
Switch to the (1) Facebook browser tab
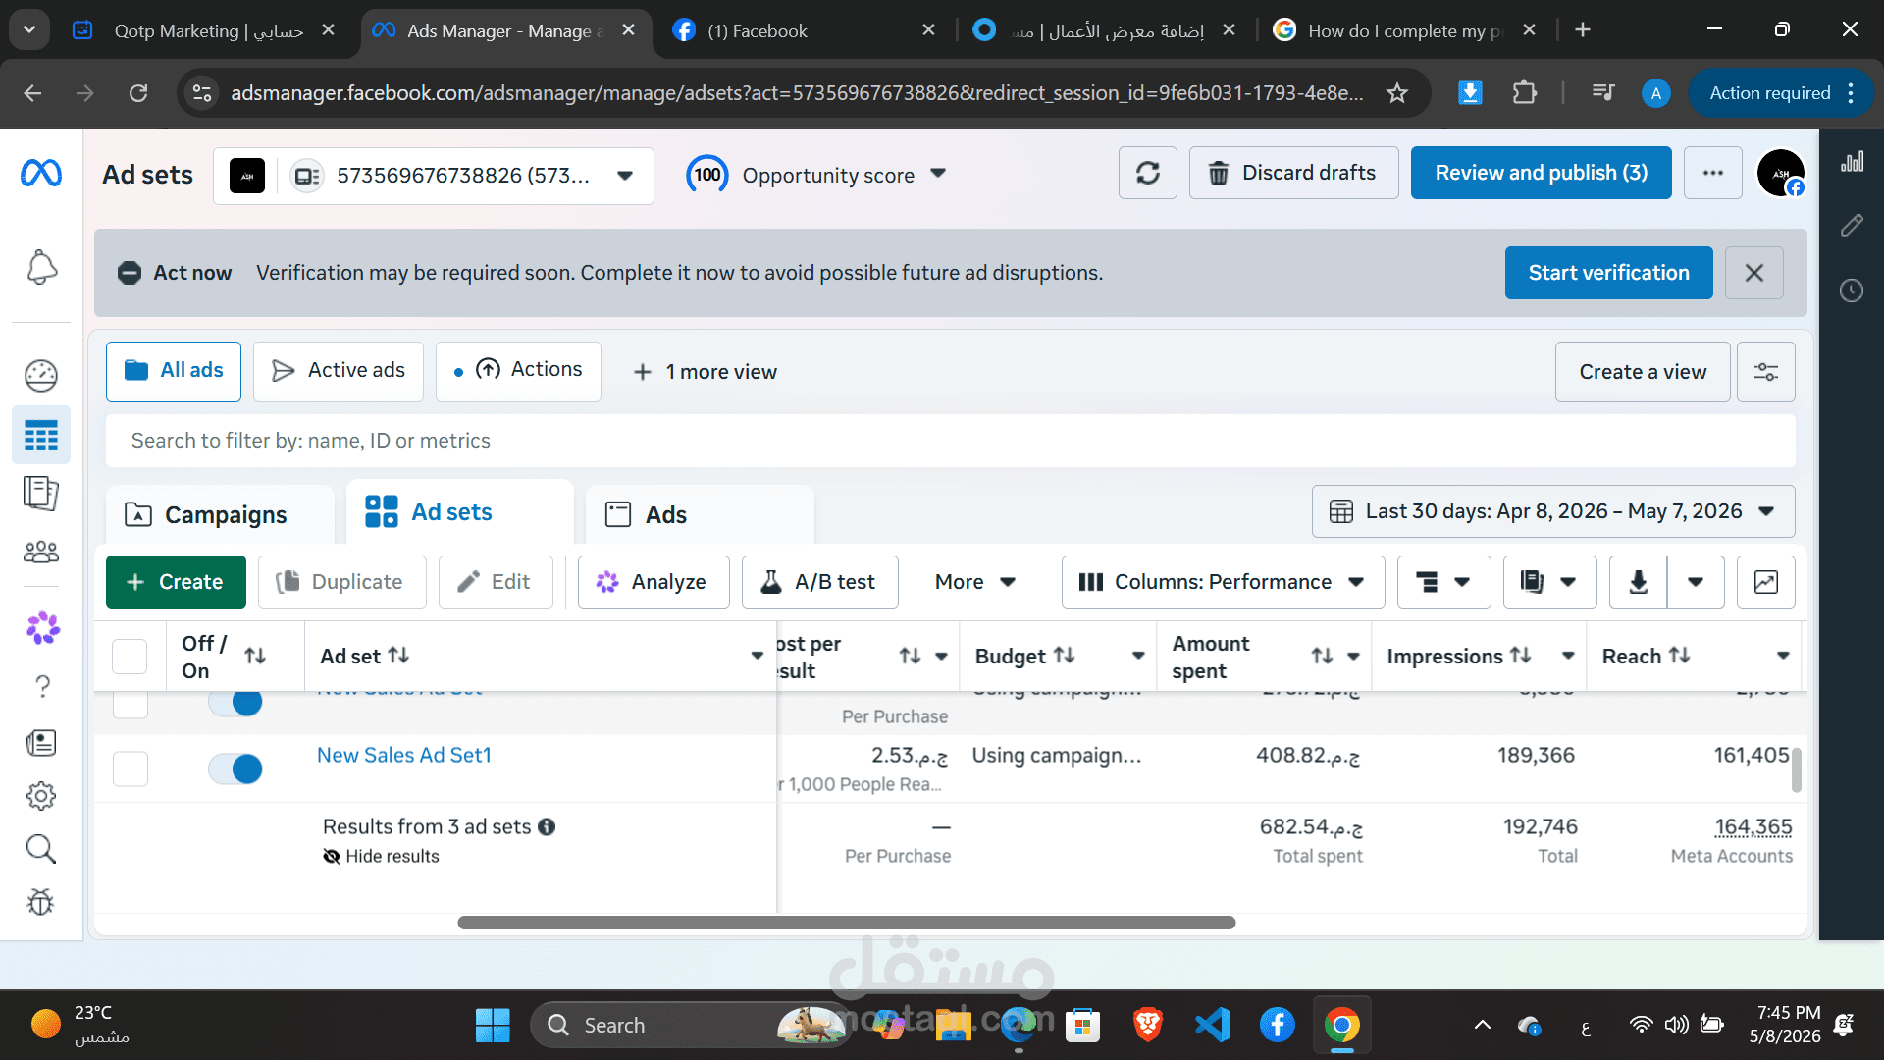(x=805, y=30)
